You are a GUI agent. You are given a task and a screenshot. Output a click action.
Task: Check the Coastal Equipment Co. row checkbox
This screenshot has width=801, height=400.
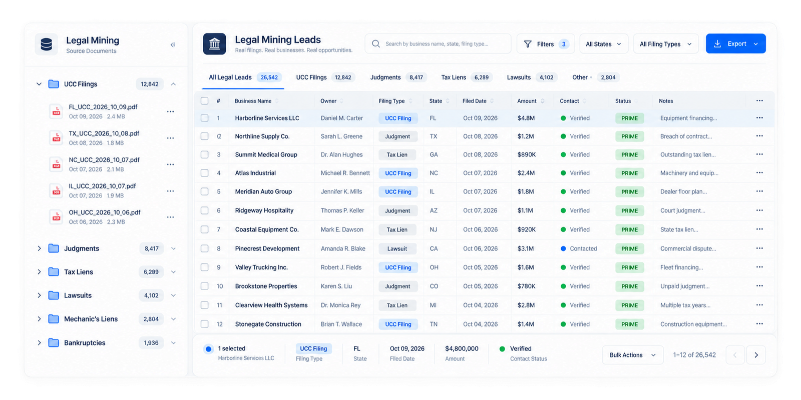click(204, 229)
